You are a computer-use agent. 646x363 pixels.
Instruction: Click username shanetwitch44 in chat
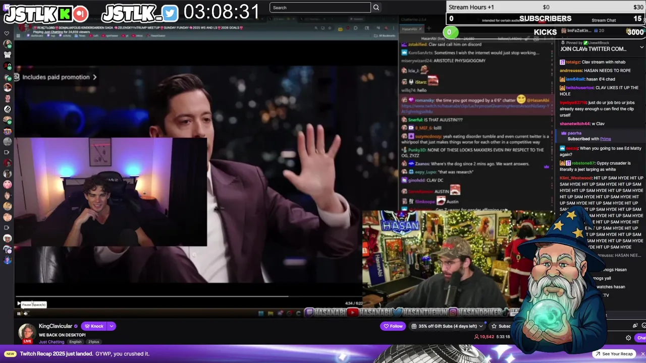[574, 124]
